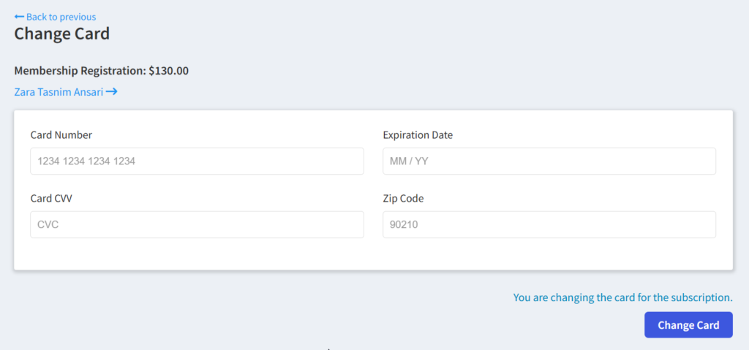Click the left arrow icon before Back to previous
Viewport: 749px width, 350px height.
(19, 17)
